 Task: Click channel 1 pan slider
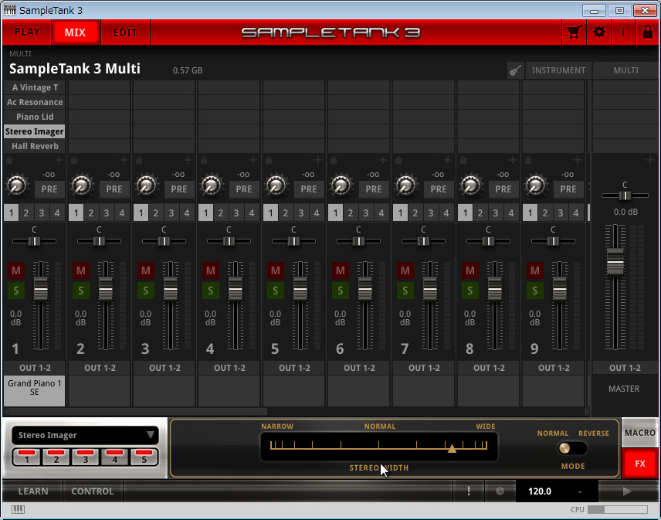pos(34,241)
